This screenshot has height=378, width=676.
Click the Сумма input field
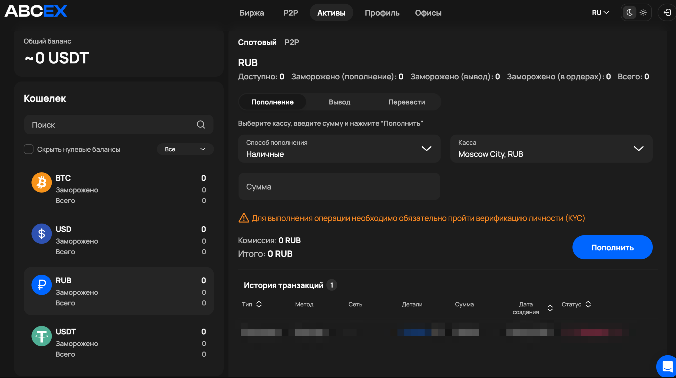point(339,187)
